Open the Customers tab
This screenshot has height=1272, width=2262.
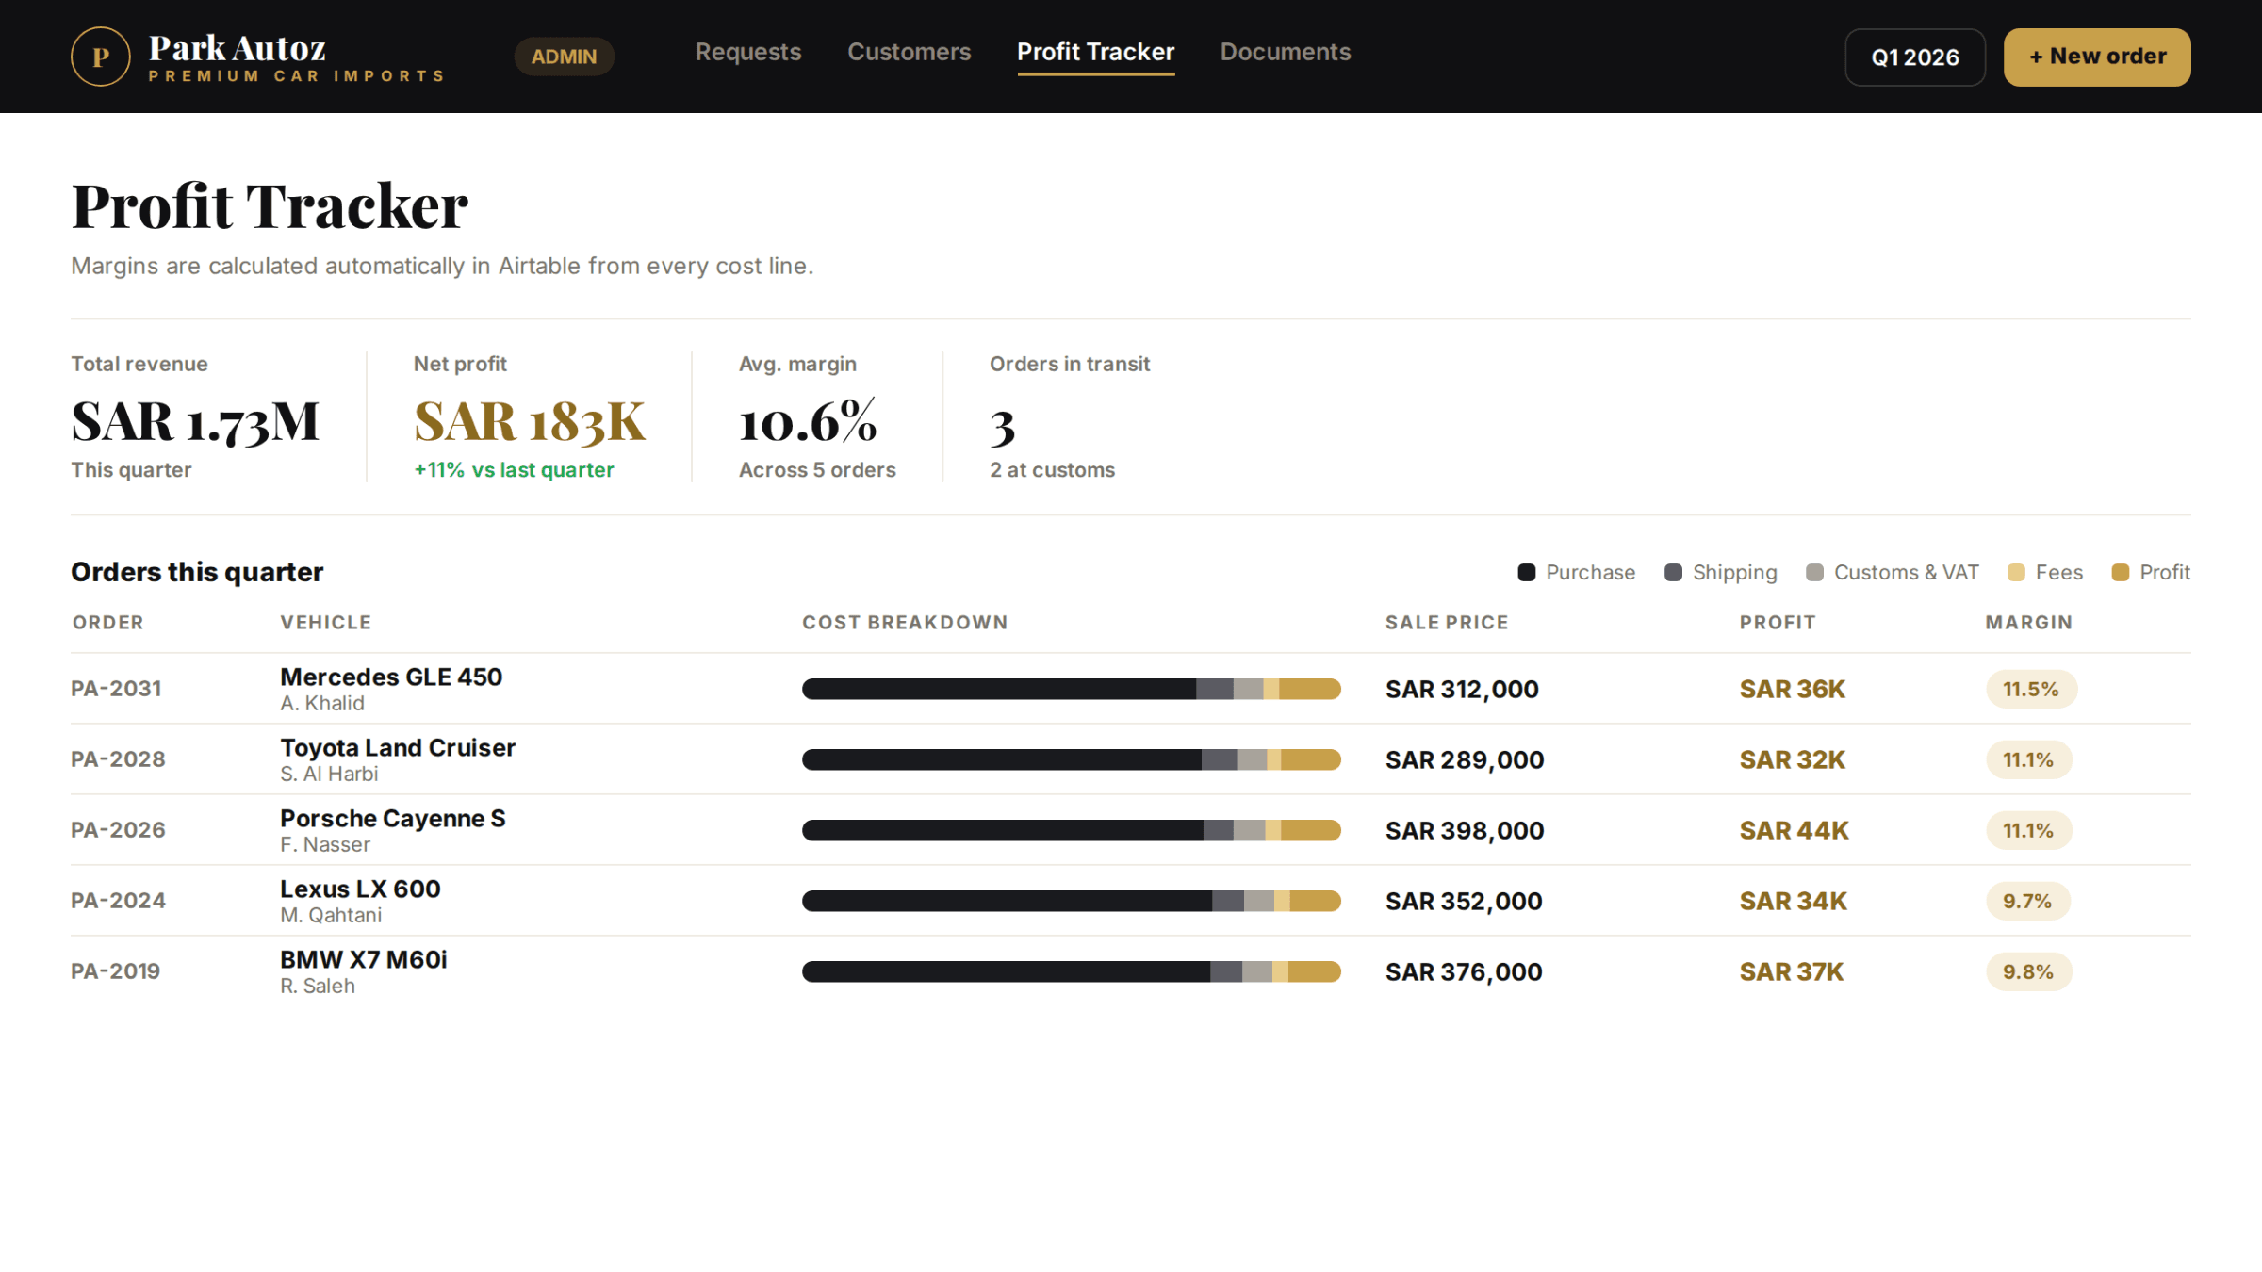909,52
